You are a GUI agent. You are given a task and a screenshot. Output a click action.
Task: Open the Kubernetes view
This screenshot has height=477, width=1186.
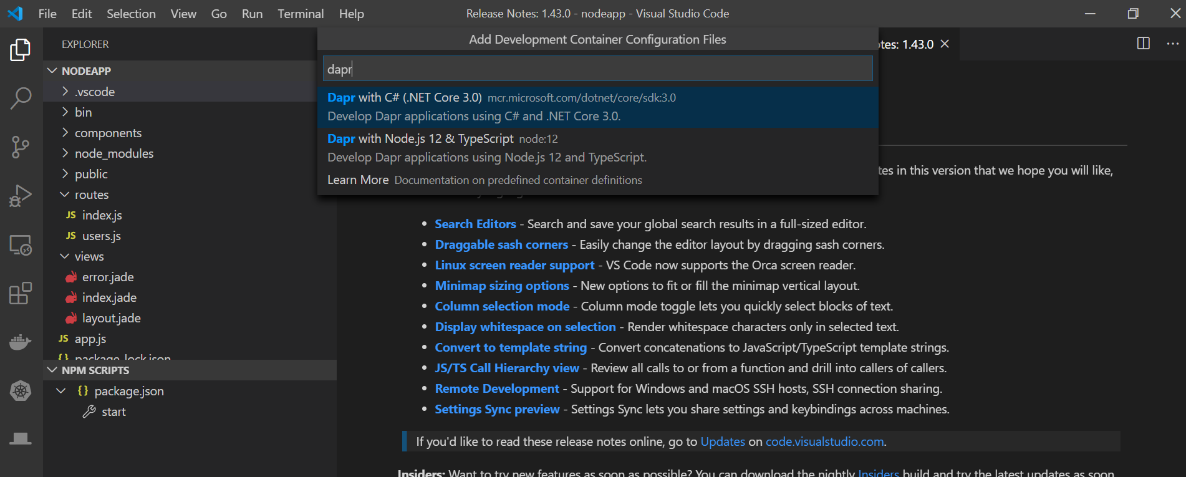(x=21, y=391)
